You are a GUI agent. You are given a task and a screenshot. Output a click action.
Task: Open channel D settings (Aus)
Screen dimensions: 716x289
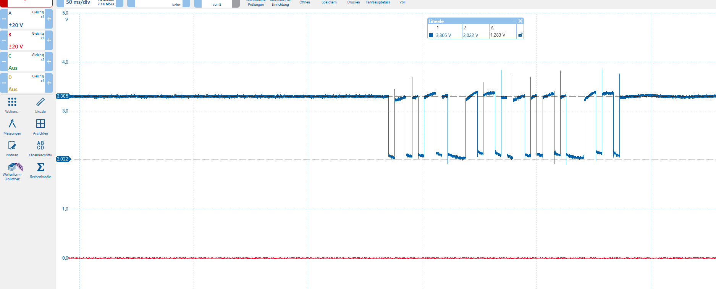[x=26, y=83]
